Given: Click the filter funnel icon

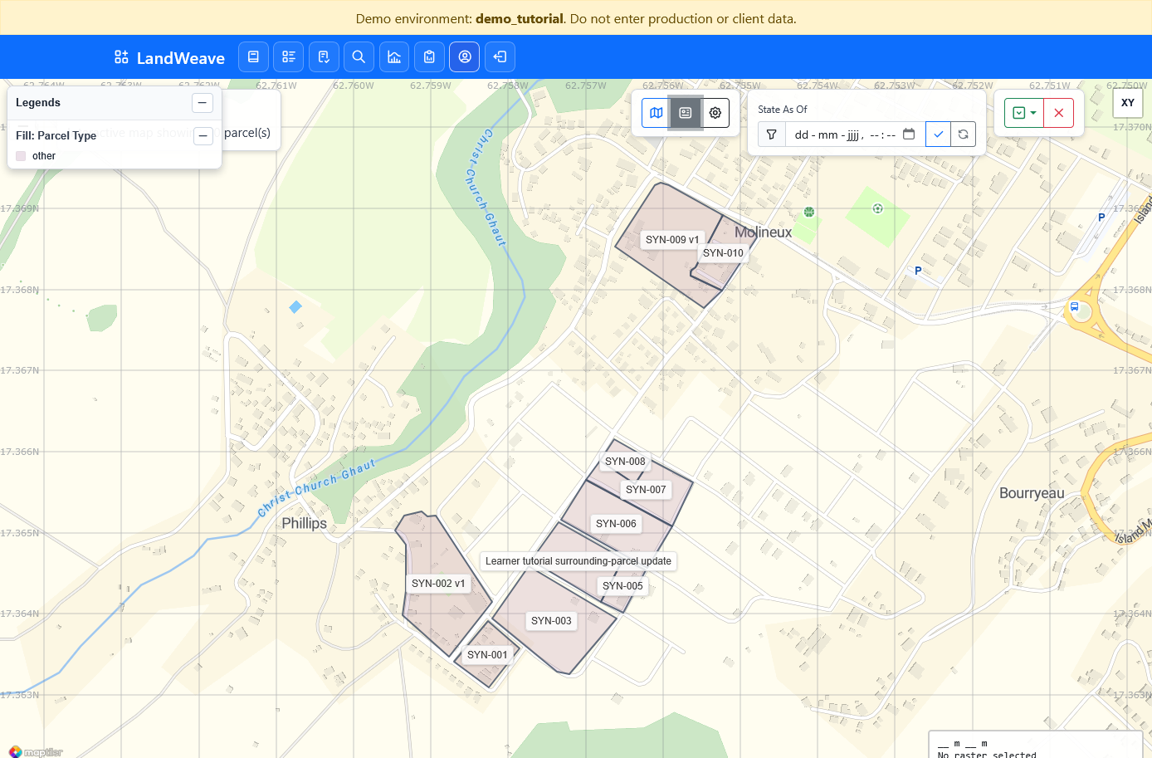Looking at the screenshot, I should click(772, 134).
